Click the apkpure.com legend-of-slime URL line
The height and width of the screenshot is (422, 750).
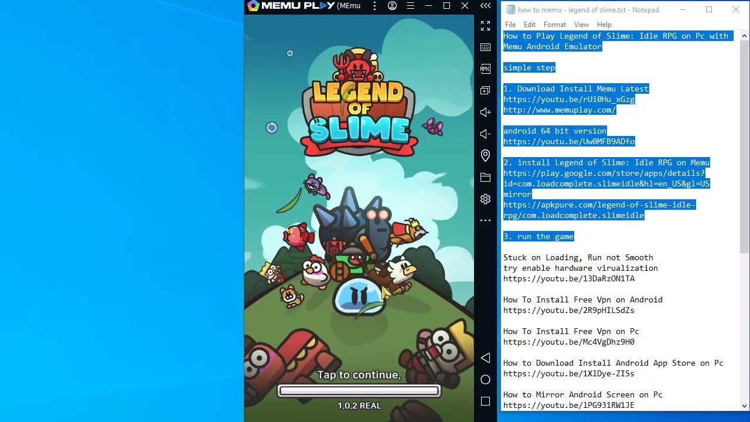pos(599,210)
